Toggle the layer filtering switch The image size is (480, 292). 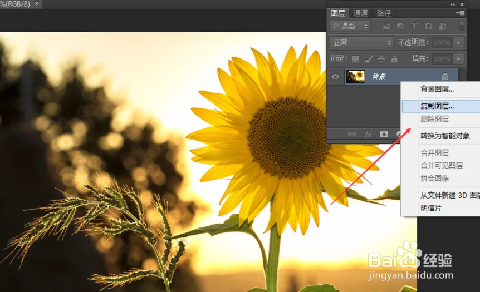click(x=462, y=26)
